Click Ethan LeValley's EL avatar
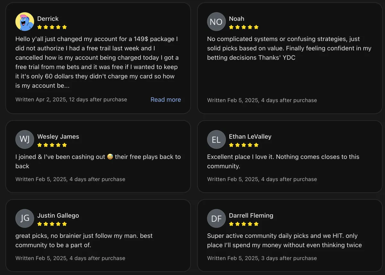385x275 pixels. 216,139
